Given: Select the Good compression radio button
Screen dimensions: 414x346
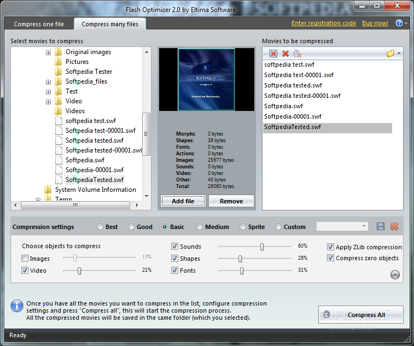Looking at the screenshot, I should coord(131,227).
